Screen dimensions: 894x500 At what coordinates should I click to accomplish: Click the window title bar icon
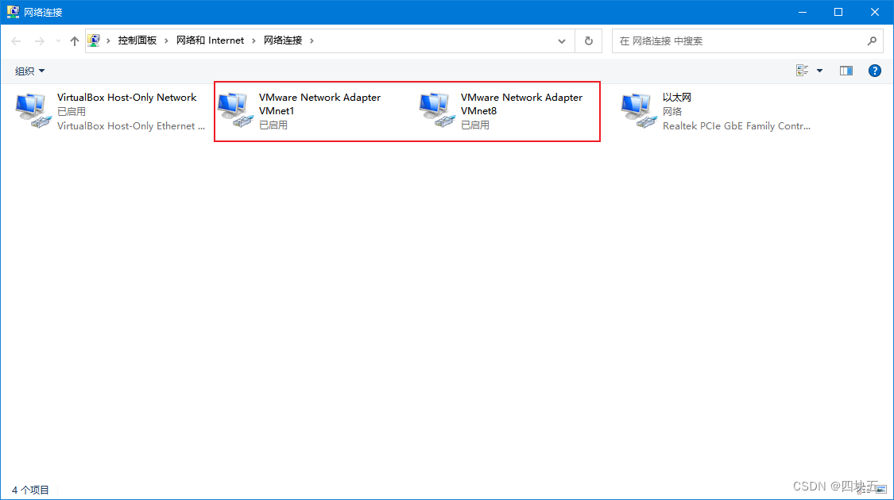(13, 12)
